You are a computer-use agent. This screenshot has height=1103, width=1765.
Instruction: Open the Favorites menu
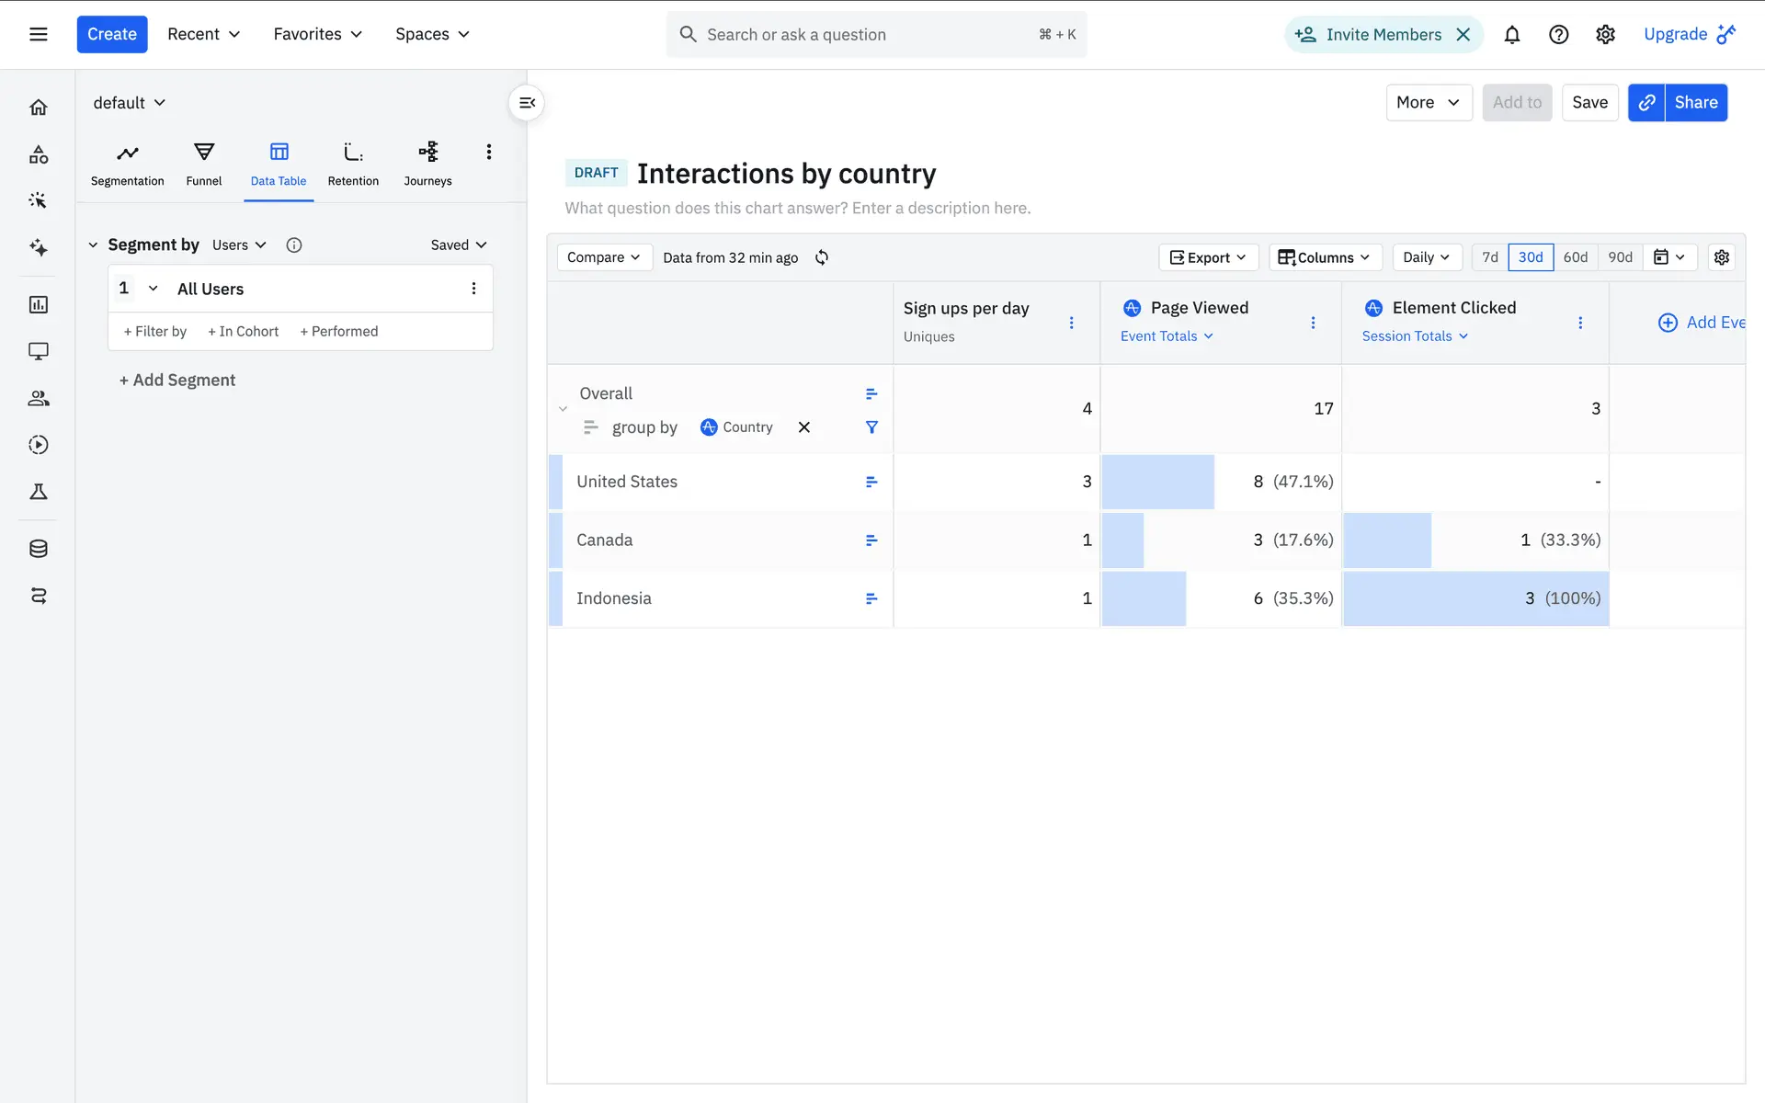click(317, 34)
